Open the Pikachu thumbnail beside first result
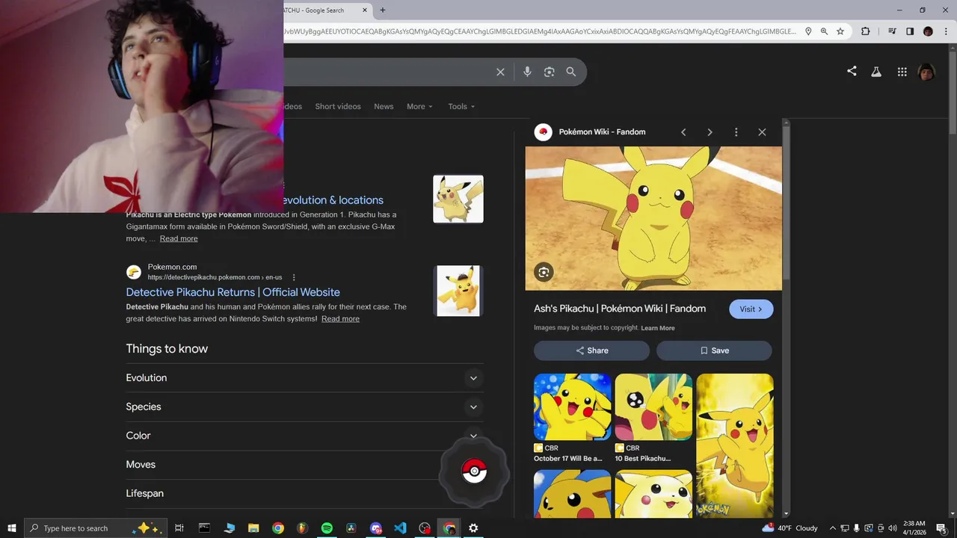This screenshot has width=957, height=538. tap(458, 199)
